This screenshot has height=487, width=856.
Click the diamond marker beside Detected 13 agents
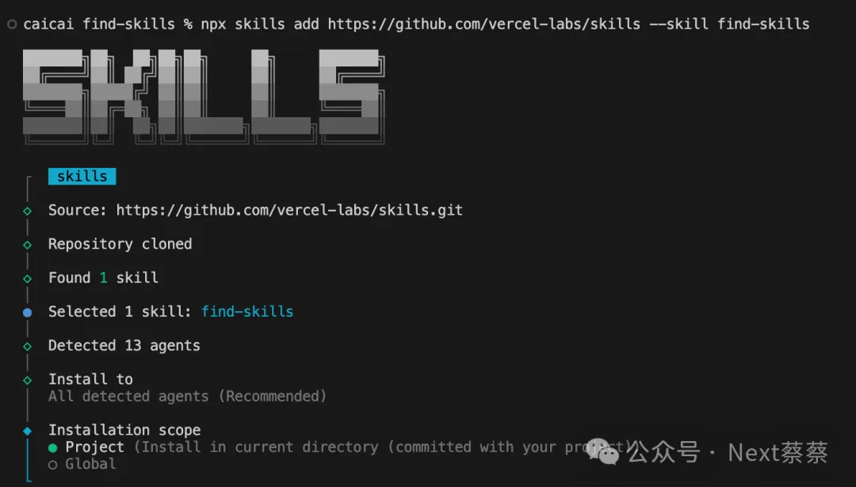(x=27, y=346)
